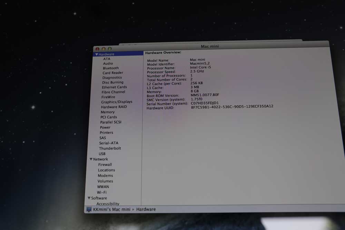Viewport: 345px width, 230px height.
Task: Zoom the window with the green button
Action: click(x=110, y=49)
